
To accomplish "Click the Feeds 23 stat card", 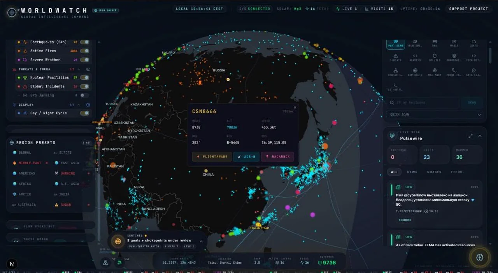I will [x=435, y=155].
